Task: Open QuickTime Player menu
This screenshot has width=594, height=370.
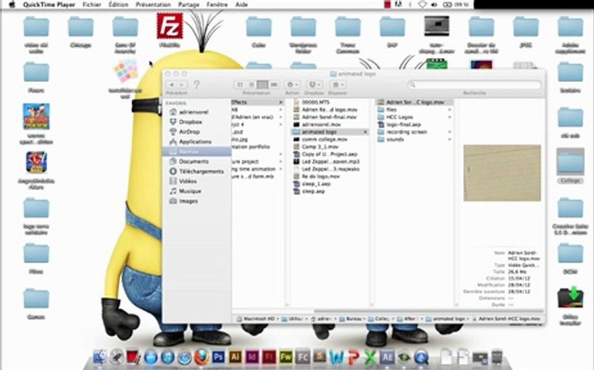Action: [x=49, y=5]
